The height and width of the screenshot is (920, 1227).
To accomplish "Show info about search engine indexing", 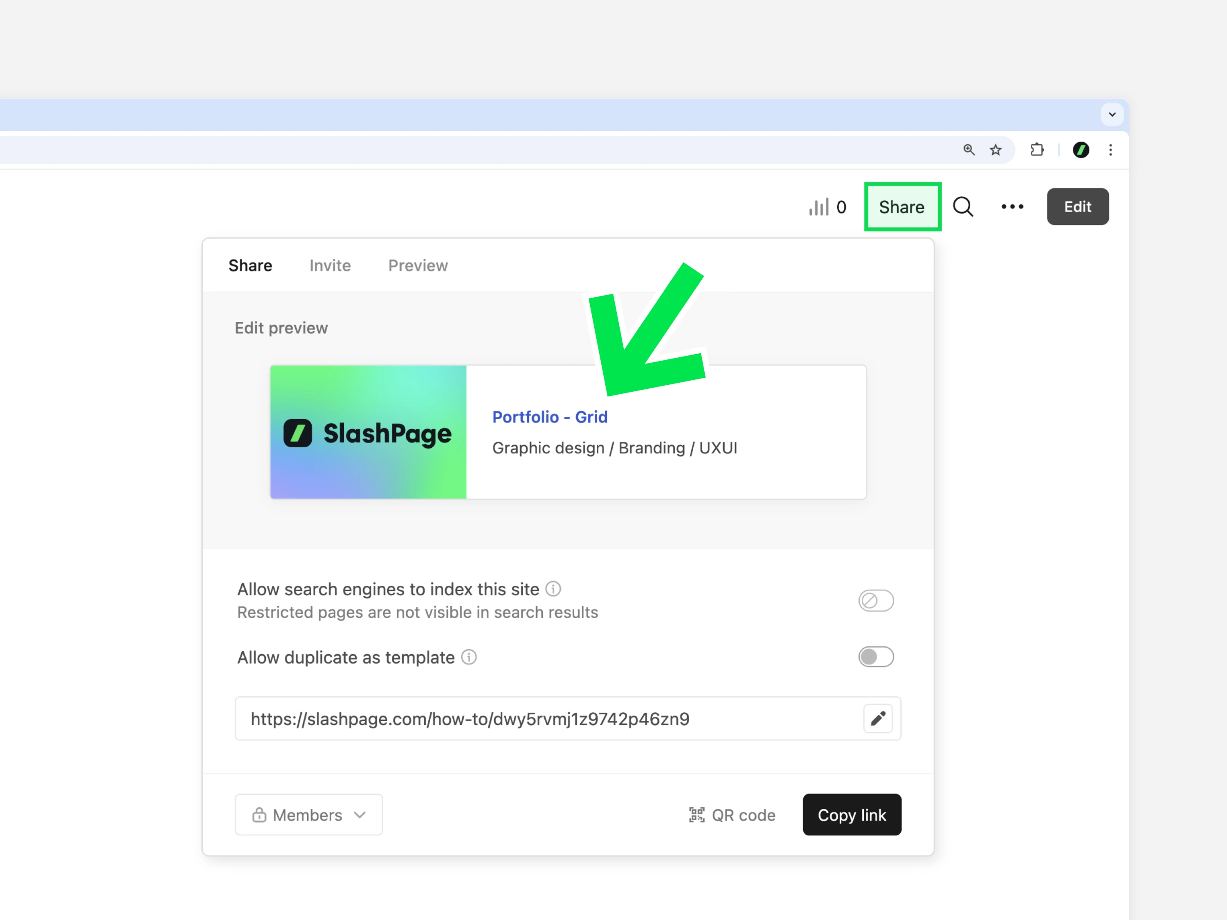I will click(553, 589).
